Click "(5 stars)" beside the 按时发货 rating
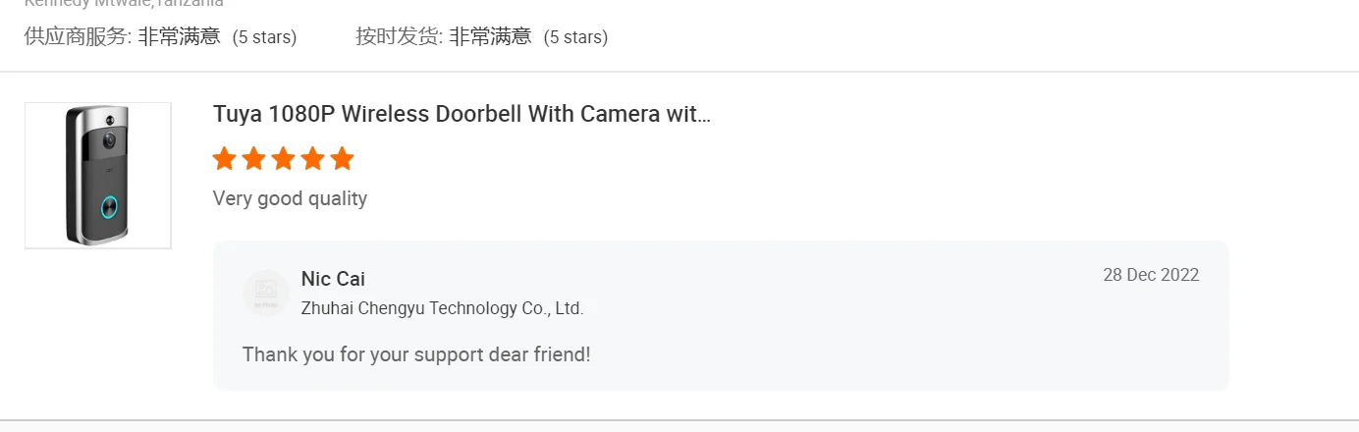The image size is (1359, 432). coord(575,37)
